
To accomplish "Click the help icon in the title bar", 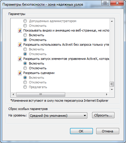I will click(x=105, y=3).
